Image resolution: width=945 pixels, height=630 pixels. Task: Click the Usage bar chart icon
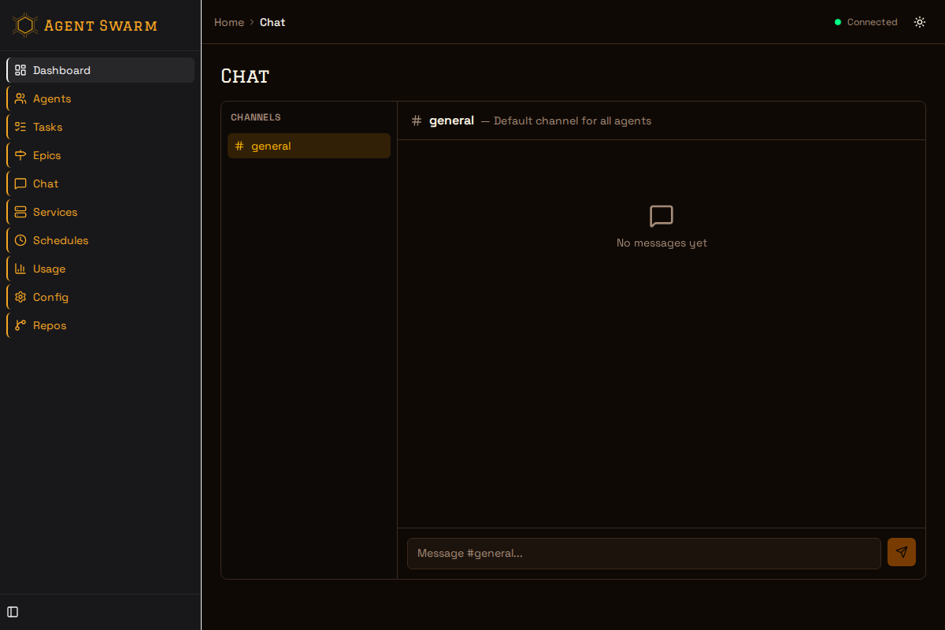click(20, 269)
